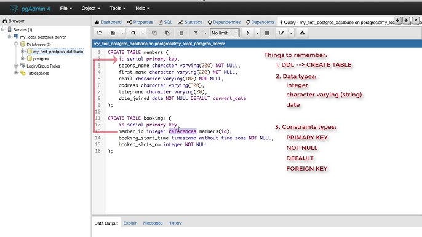Click the Delete trash icon
Image resolution: width=422 pixels, height=237 pixels.
pos(181,33)
